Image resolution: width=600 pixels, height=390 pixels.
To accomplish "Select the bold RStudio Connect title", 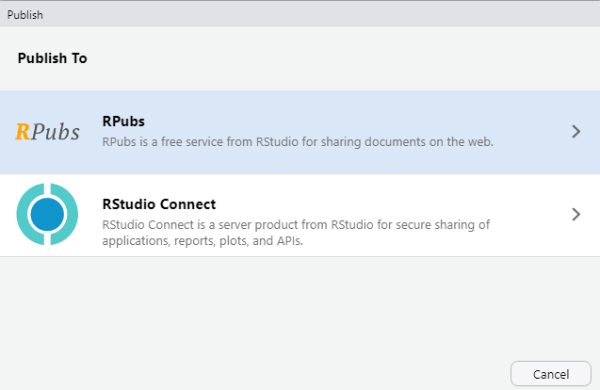I will [x=158, y=203].
